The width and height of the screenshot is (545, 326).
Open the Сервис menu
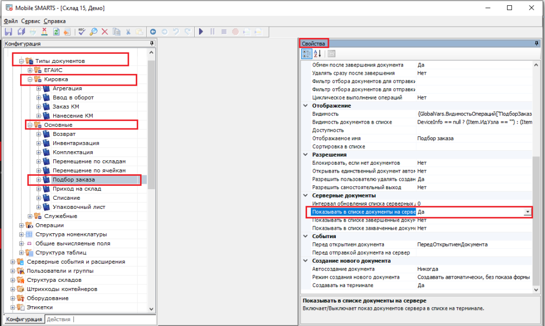[x=30, y=21]
